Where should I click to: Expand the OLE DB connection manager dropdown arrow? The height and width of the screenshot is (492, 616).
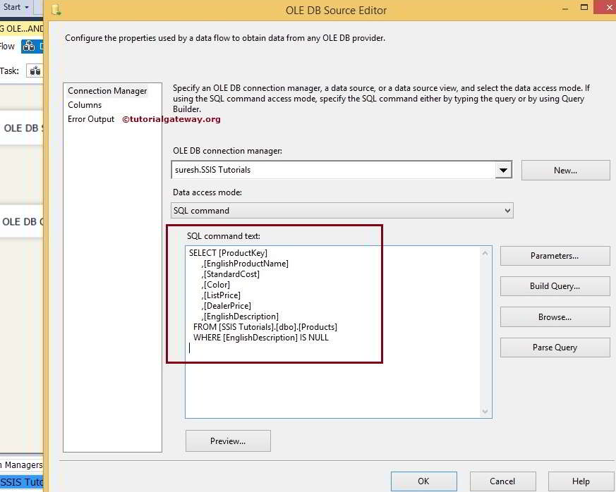(x=502, y=170)
